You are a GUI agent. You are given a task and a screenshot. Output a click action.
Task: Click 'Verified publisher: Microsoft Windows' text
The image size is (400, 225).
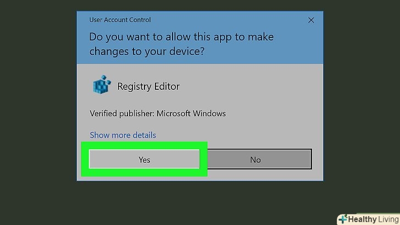tap(158, 114)
